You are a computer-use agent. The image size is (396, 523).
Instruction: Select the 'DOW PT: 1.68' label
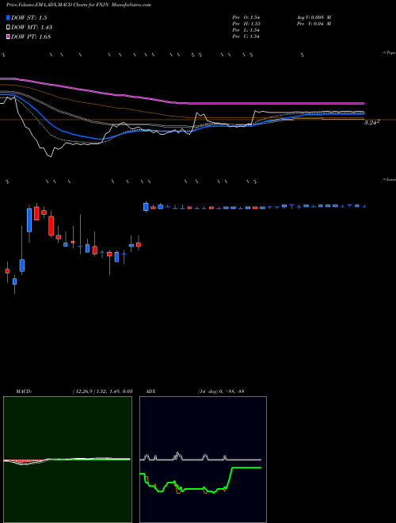[31, 36]
